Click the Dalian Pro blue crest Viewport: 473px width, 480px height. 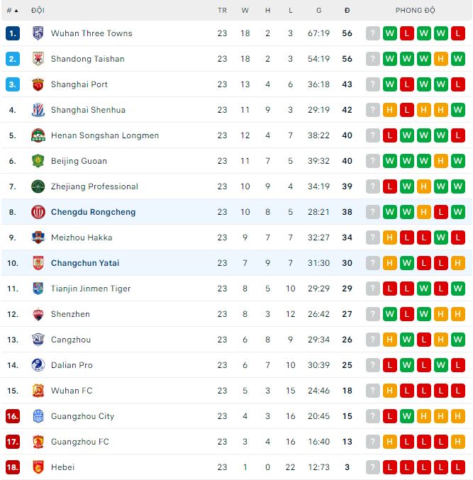pyautogui.click(x=38, y=365)
